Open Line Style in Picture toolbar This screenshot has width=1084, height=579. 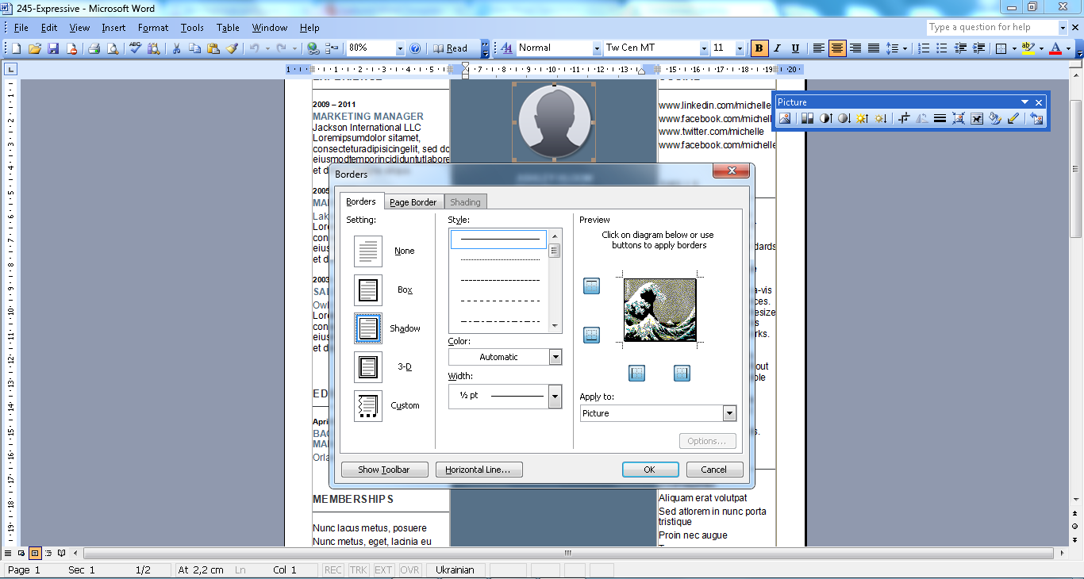(940, 119)
